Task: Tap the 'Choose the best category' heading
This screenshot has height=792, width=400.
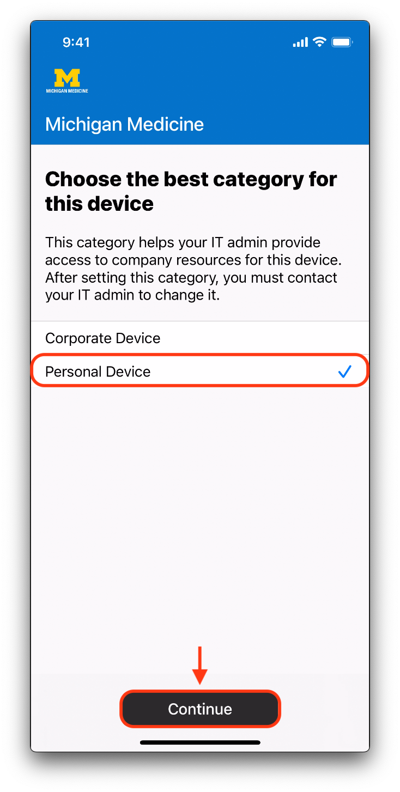Action: pos(191,191)
